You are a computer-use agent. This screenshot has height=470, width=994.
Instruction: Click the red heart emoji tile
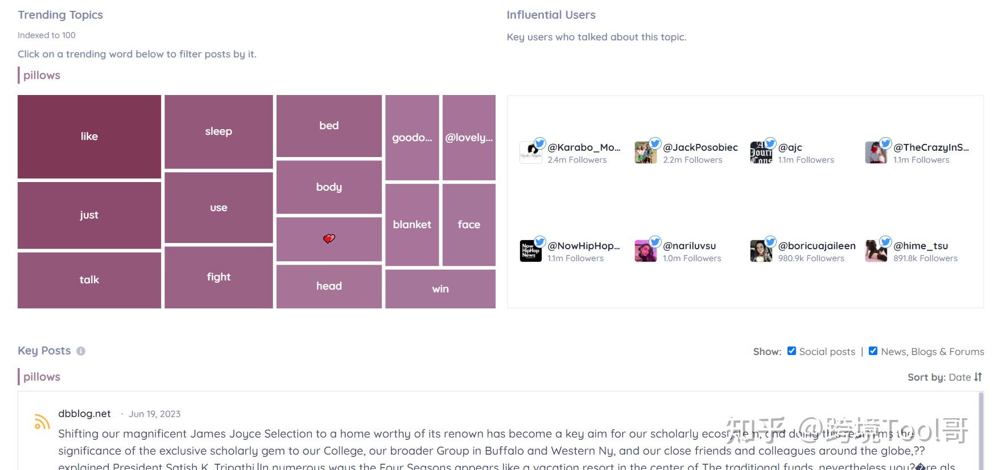pyautogui.click(x=329, y=239)
